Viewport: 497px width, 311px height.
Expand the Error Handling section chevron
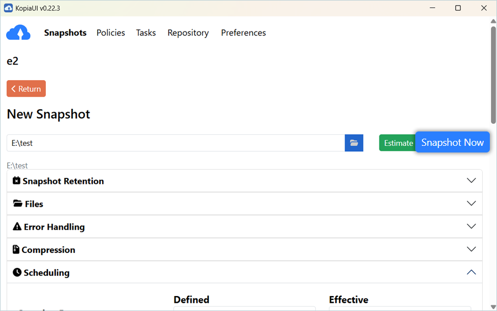point(471,226)
